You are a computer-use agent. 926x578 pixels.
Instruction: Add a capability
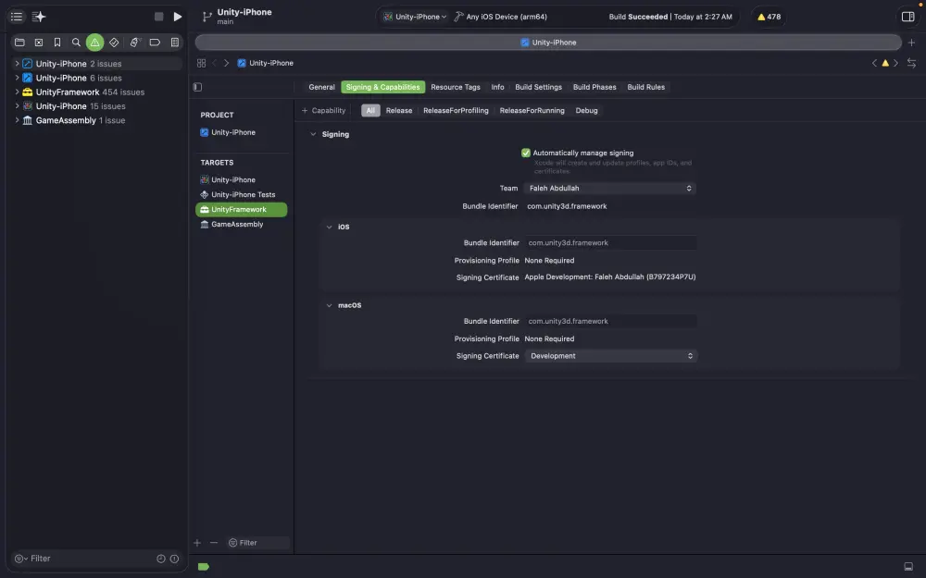[323, 111]
